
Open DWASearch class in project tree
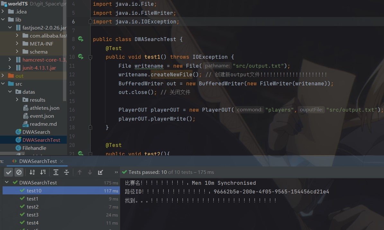pos(36,132)
